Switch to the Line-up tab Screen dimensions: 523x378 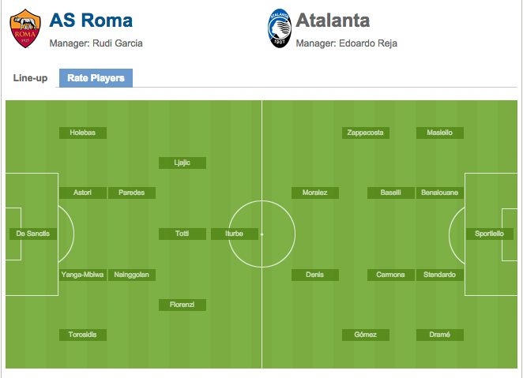(30, 78)
